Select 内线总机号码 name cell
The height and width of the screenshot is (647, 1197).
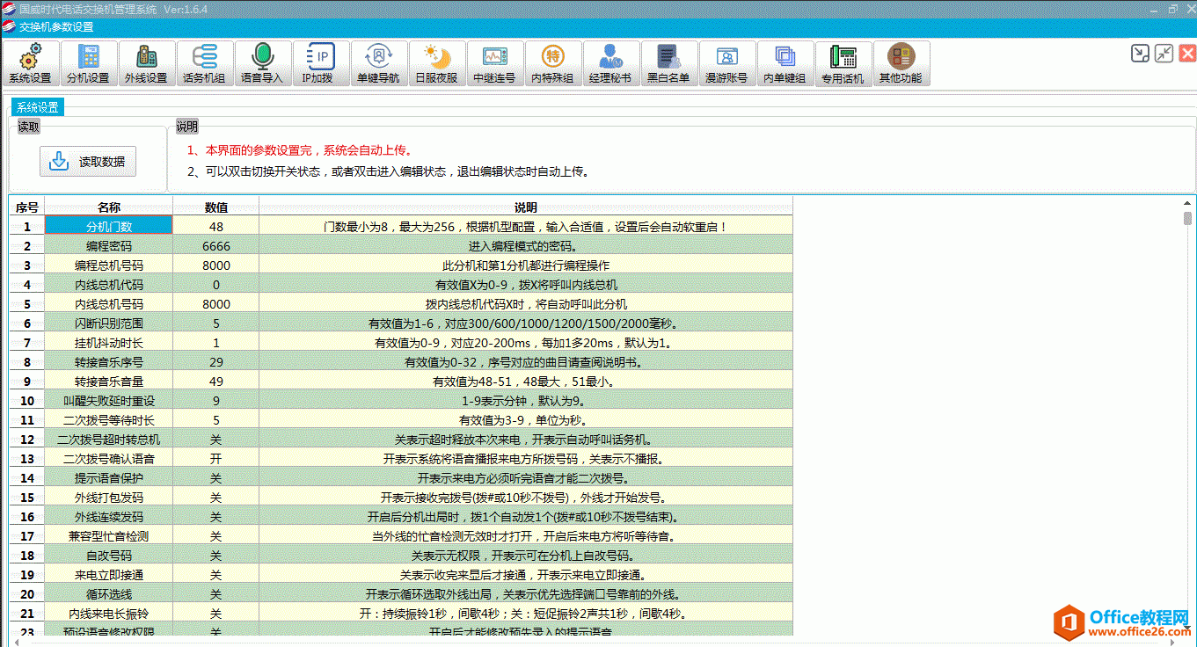coord(109,304)
